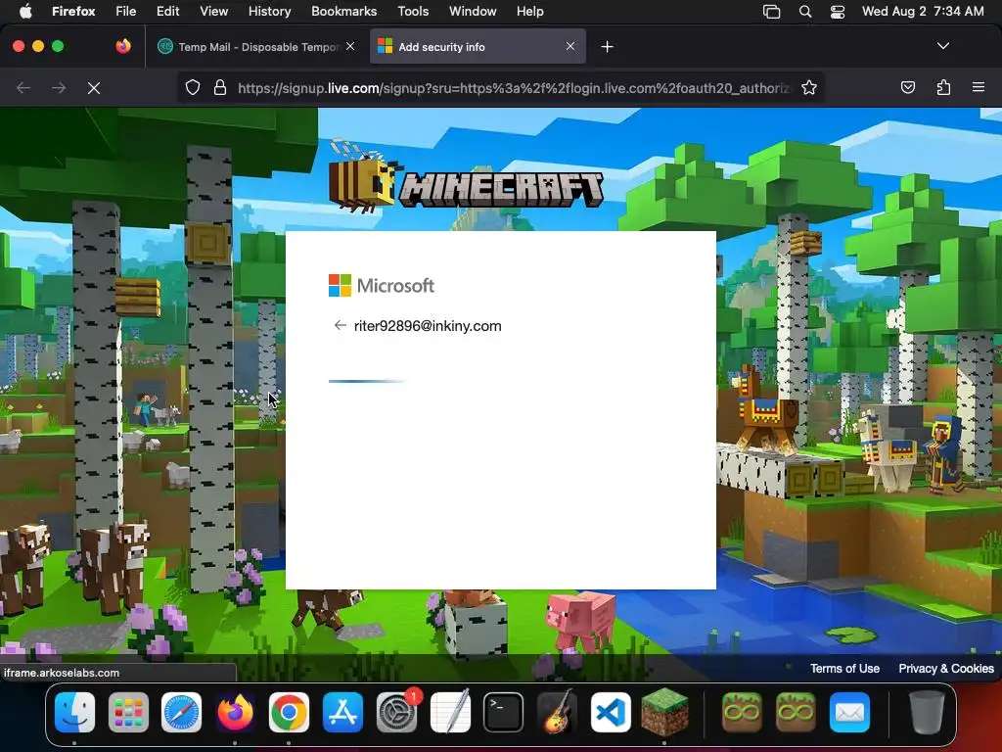This screenshot has height=752, width=1002.
Task: Click the date and time in the menu bar
Action: point(922,11)
